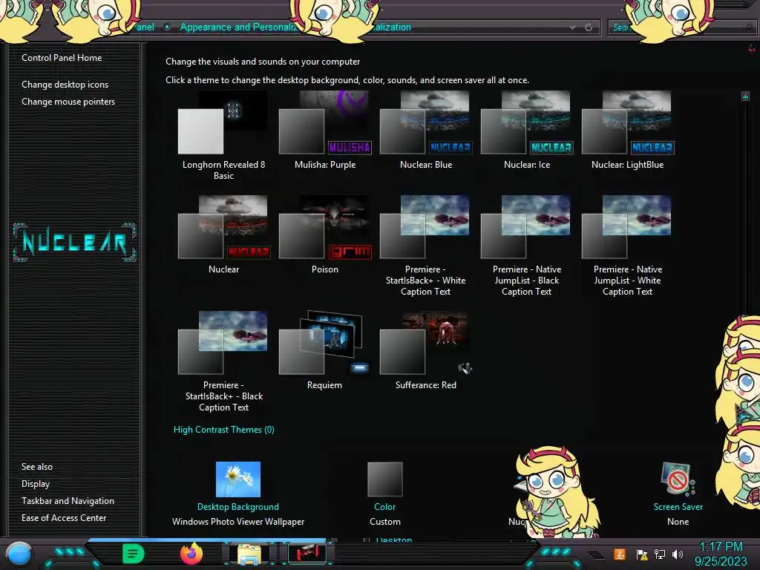
Task: Click the network tray icon
Action: [x=660, y=554]
